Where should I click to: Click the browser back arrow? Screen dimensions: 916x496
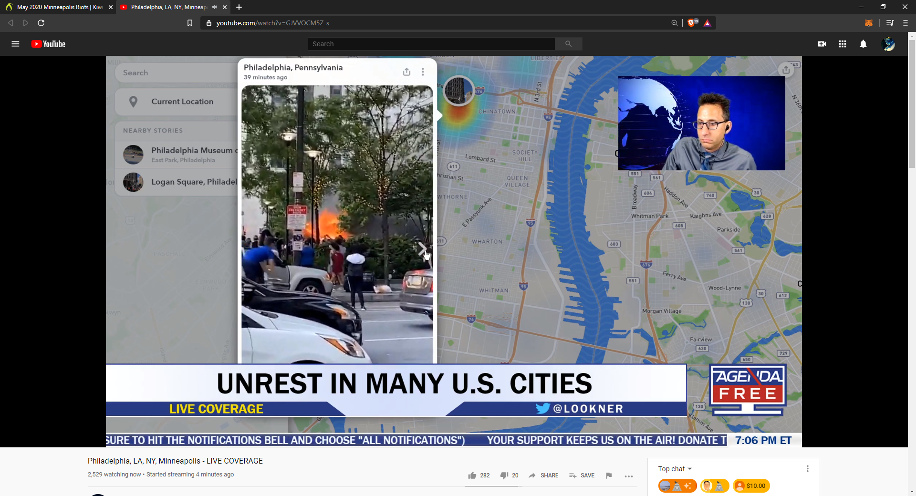coord(10,23)
